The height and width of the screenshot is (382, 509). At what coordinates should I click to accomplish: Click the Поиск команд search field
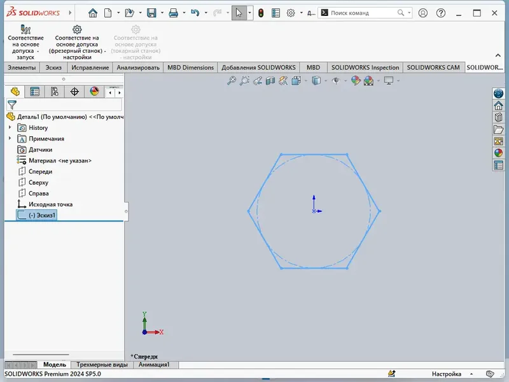coord(363,13)
